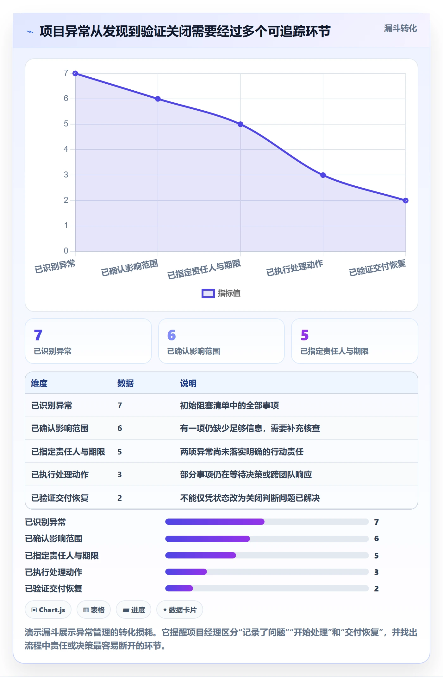Click the description paragraph starting with 演示漏斗
This screenshot has width=443, height=677.
coord(221,639)
